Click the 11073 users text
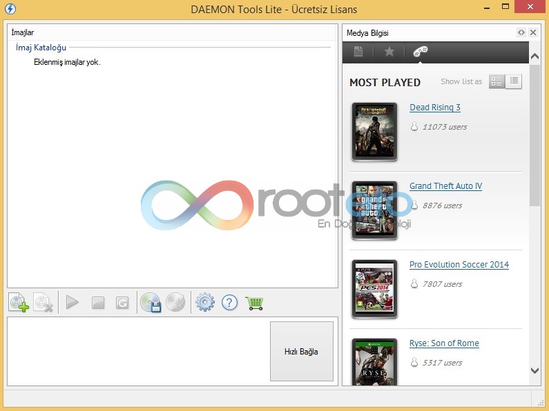Image resolution: width=549 pixels, height=411 pixels. (x=444, y=127)
